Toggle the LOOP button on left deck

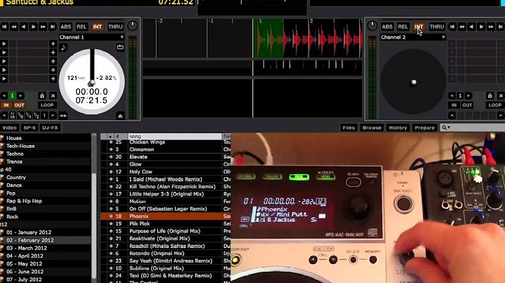pos(47,105)
